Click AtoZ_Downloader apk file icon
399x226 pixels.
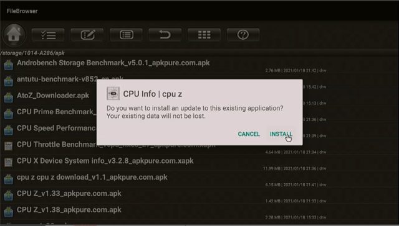pos(8,97)
